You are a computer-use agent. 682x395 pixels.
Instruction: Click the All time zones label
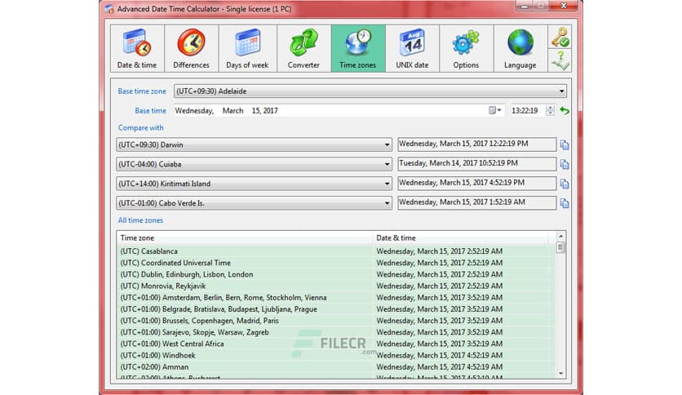tap(140, 220)
